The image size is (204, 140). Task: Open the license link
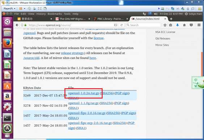98,38
